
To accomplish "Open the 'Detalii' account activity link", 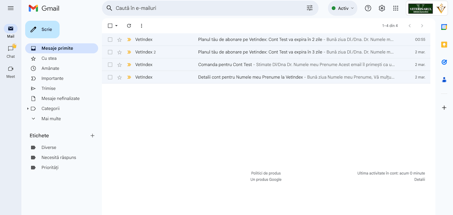I will [x=419, y=180].
